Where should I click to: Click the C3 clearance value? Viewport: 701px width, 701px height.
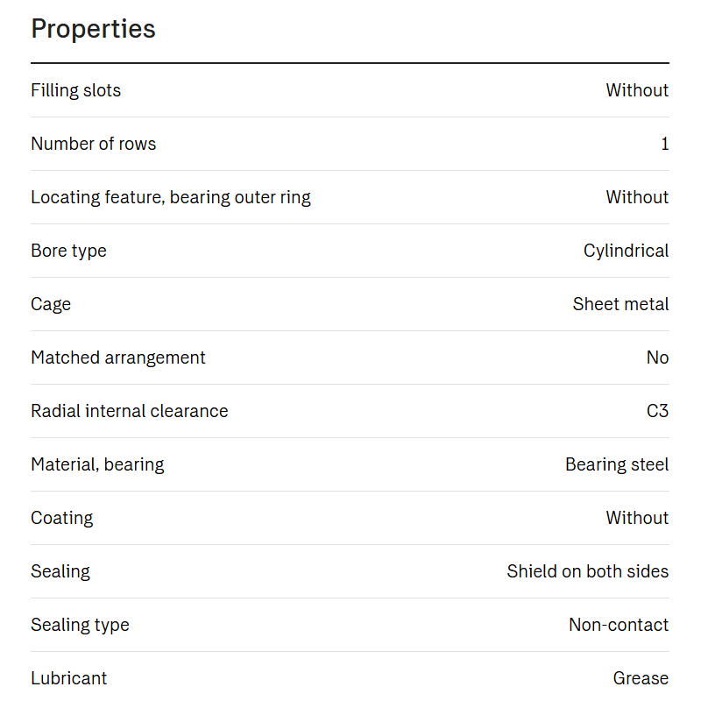pyautogui.click(x=658, y=411)
